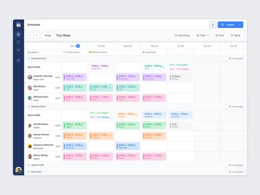Screen dimensions: 260x195
Task: Go to the next week arrow
Action: [x=37, y=35]
